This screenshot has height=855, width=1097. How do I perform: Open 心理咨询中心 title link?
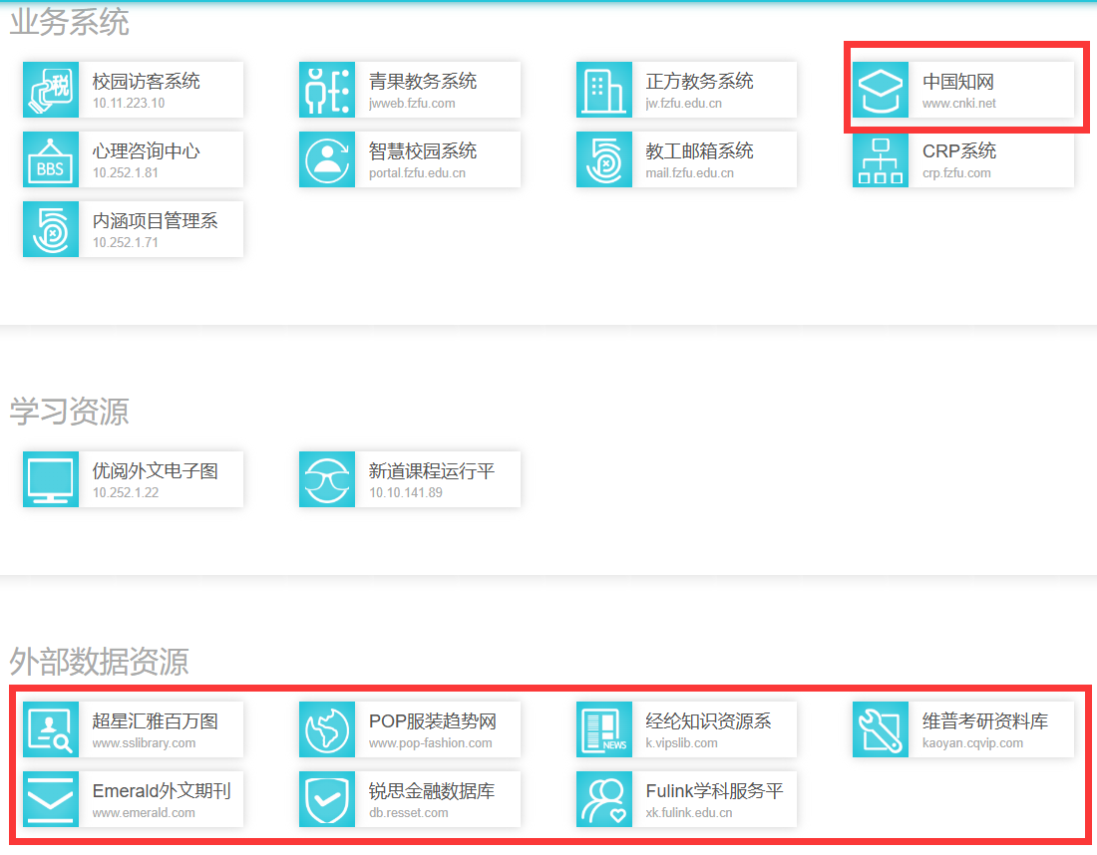(x=147, y=151)
